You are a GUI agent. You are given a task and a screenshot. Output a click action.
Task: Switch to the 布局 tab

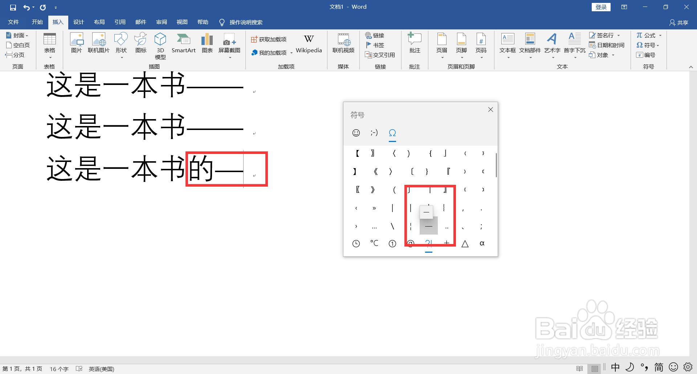click(x=99, y=22)
